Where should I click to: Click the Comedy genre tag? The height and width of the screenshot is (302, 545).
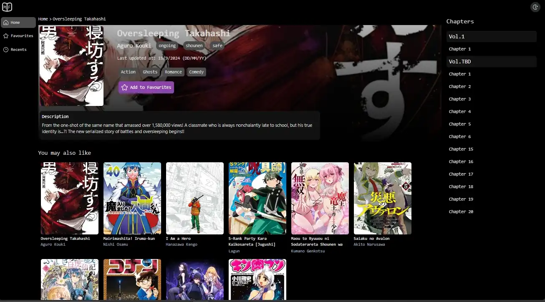point(197,72)
